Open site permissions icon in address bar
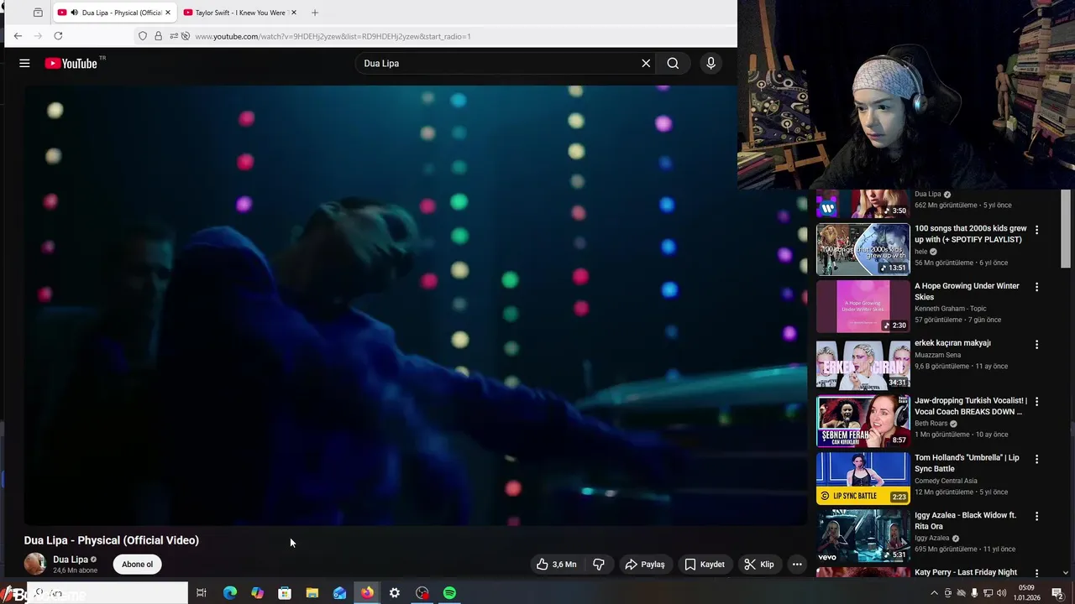 click(174, 36)
